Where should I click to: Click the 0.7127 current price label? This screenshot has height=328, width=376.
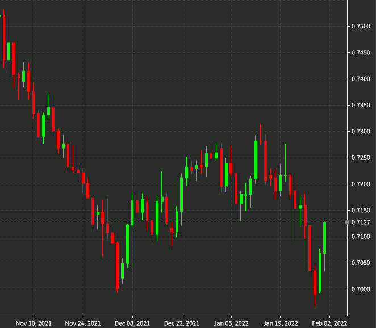pyautogui.click(x=361, y=222)
